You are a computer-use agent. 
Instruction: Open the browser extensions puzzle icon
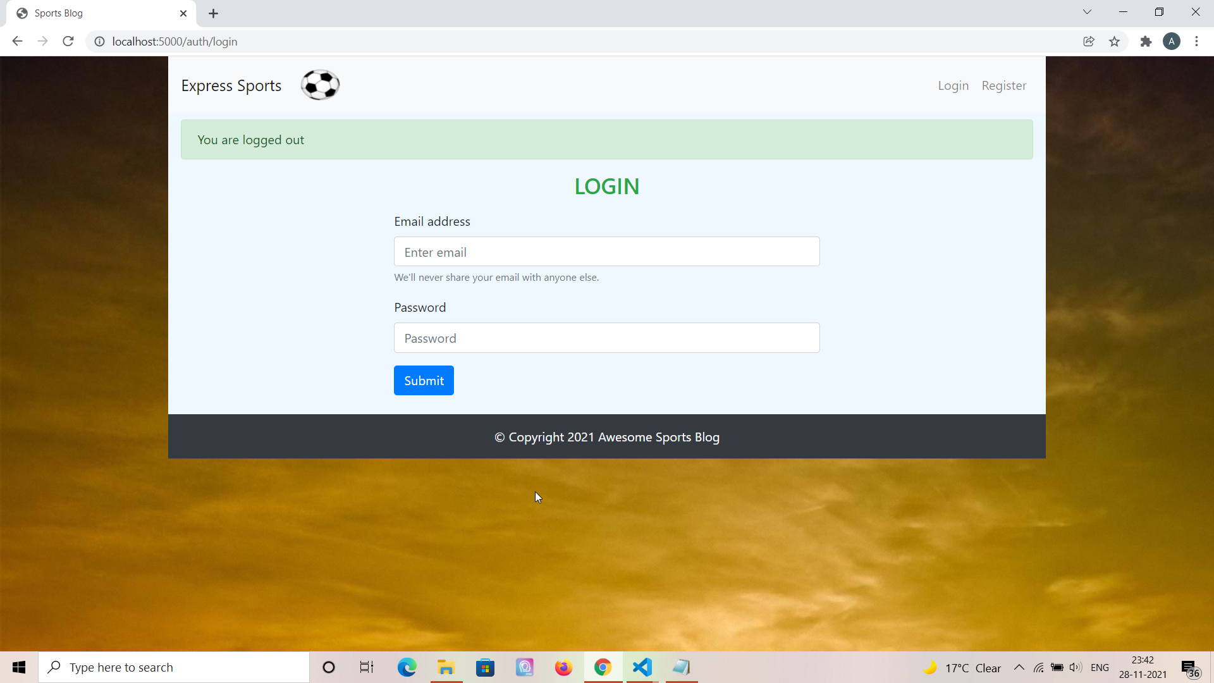pyautogui.click(x=1146, y=42)
